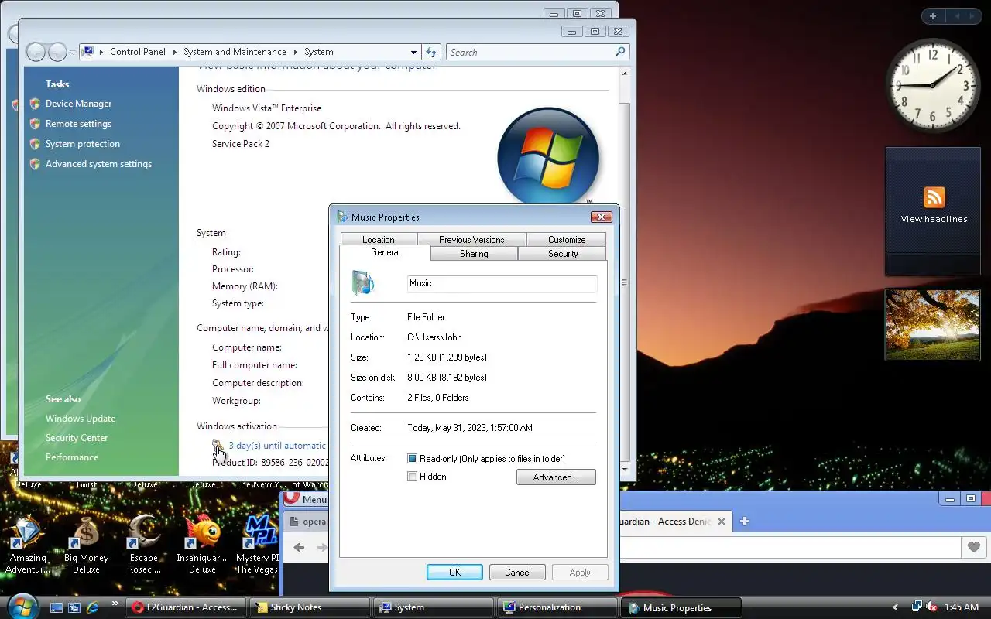Viewport: 991px width, 619px height.
Task: Expand arrow after System and Maintenance breadcrumb
Action: (x=295, y=52)
